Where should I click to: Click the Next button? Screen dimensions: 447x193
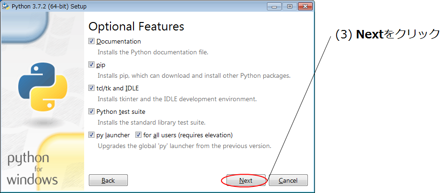246,180
